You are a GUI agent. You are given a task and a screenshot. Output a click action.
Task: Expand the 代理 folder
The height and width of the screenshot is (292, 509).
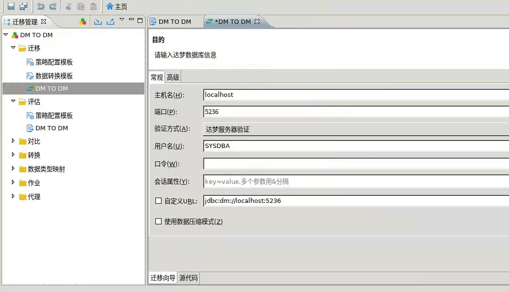tap(13, 196)
